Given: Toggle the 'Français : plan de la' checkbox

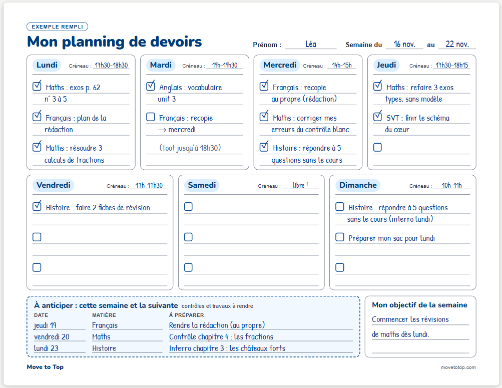Looking at the screenshot, I should (x=37, y=117).
